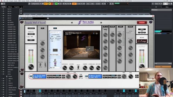Click the compressor THRES knob
Viewport: 173px width, 97px height.
[119, 35]
